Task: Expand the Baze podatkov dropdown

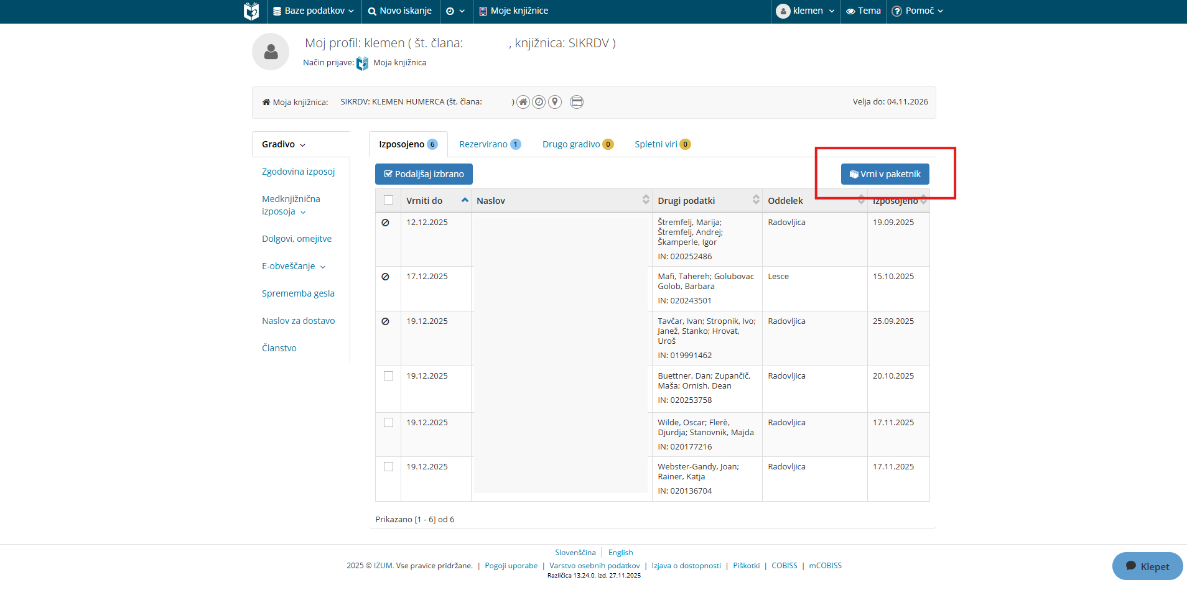Action: tap(314, 11)
